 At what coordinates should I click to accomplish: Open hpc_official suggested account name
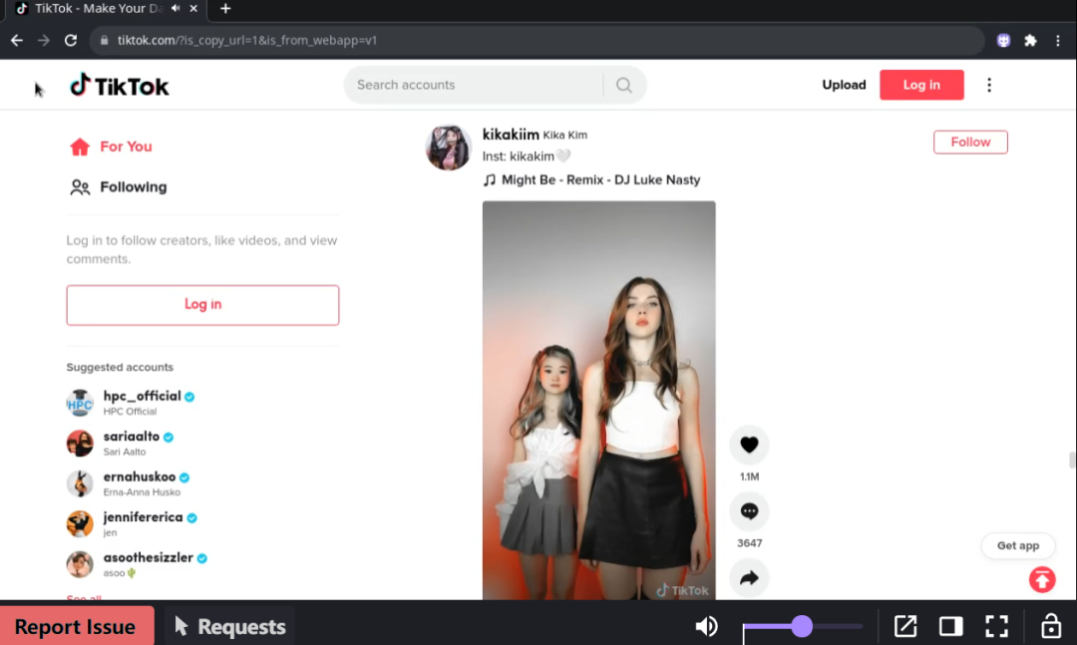[x=143, y=397]
